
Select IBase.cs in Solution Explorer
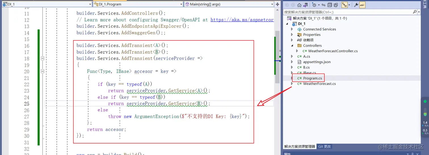pos(310,73)
